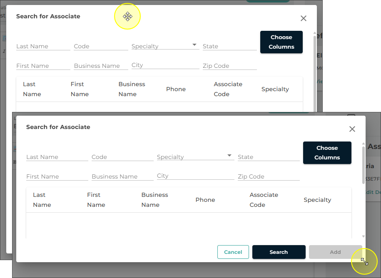Focus the Code field in lower dialog

122,157
